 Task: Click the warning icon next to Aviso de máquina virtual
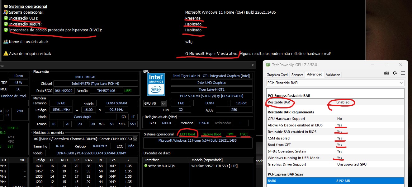click(6, 53)
